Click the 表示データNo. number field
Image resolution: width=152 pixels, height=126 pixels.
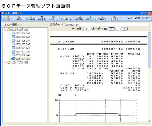point(118,29)
